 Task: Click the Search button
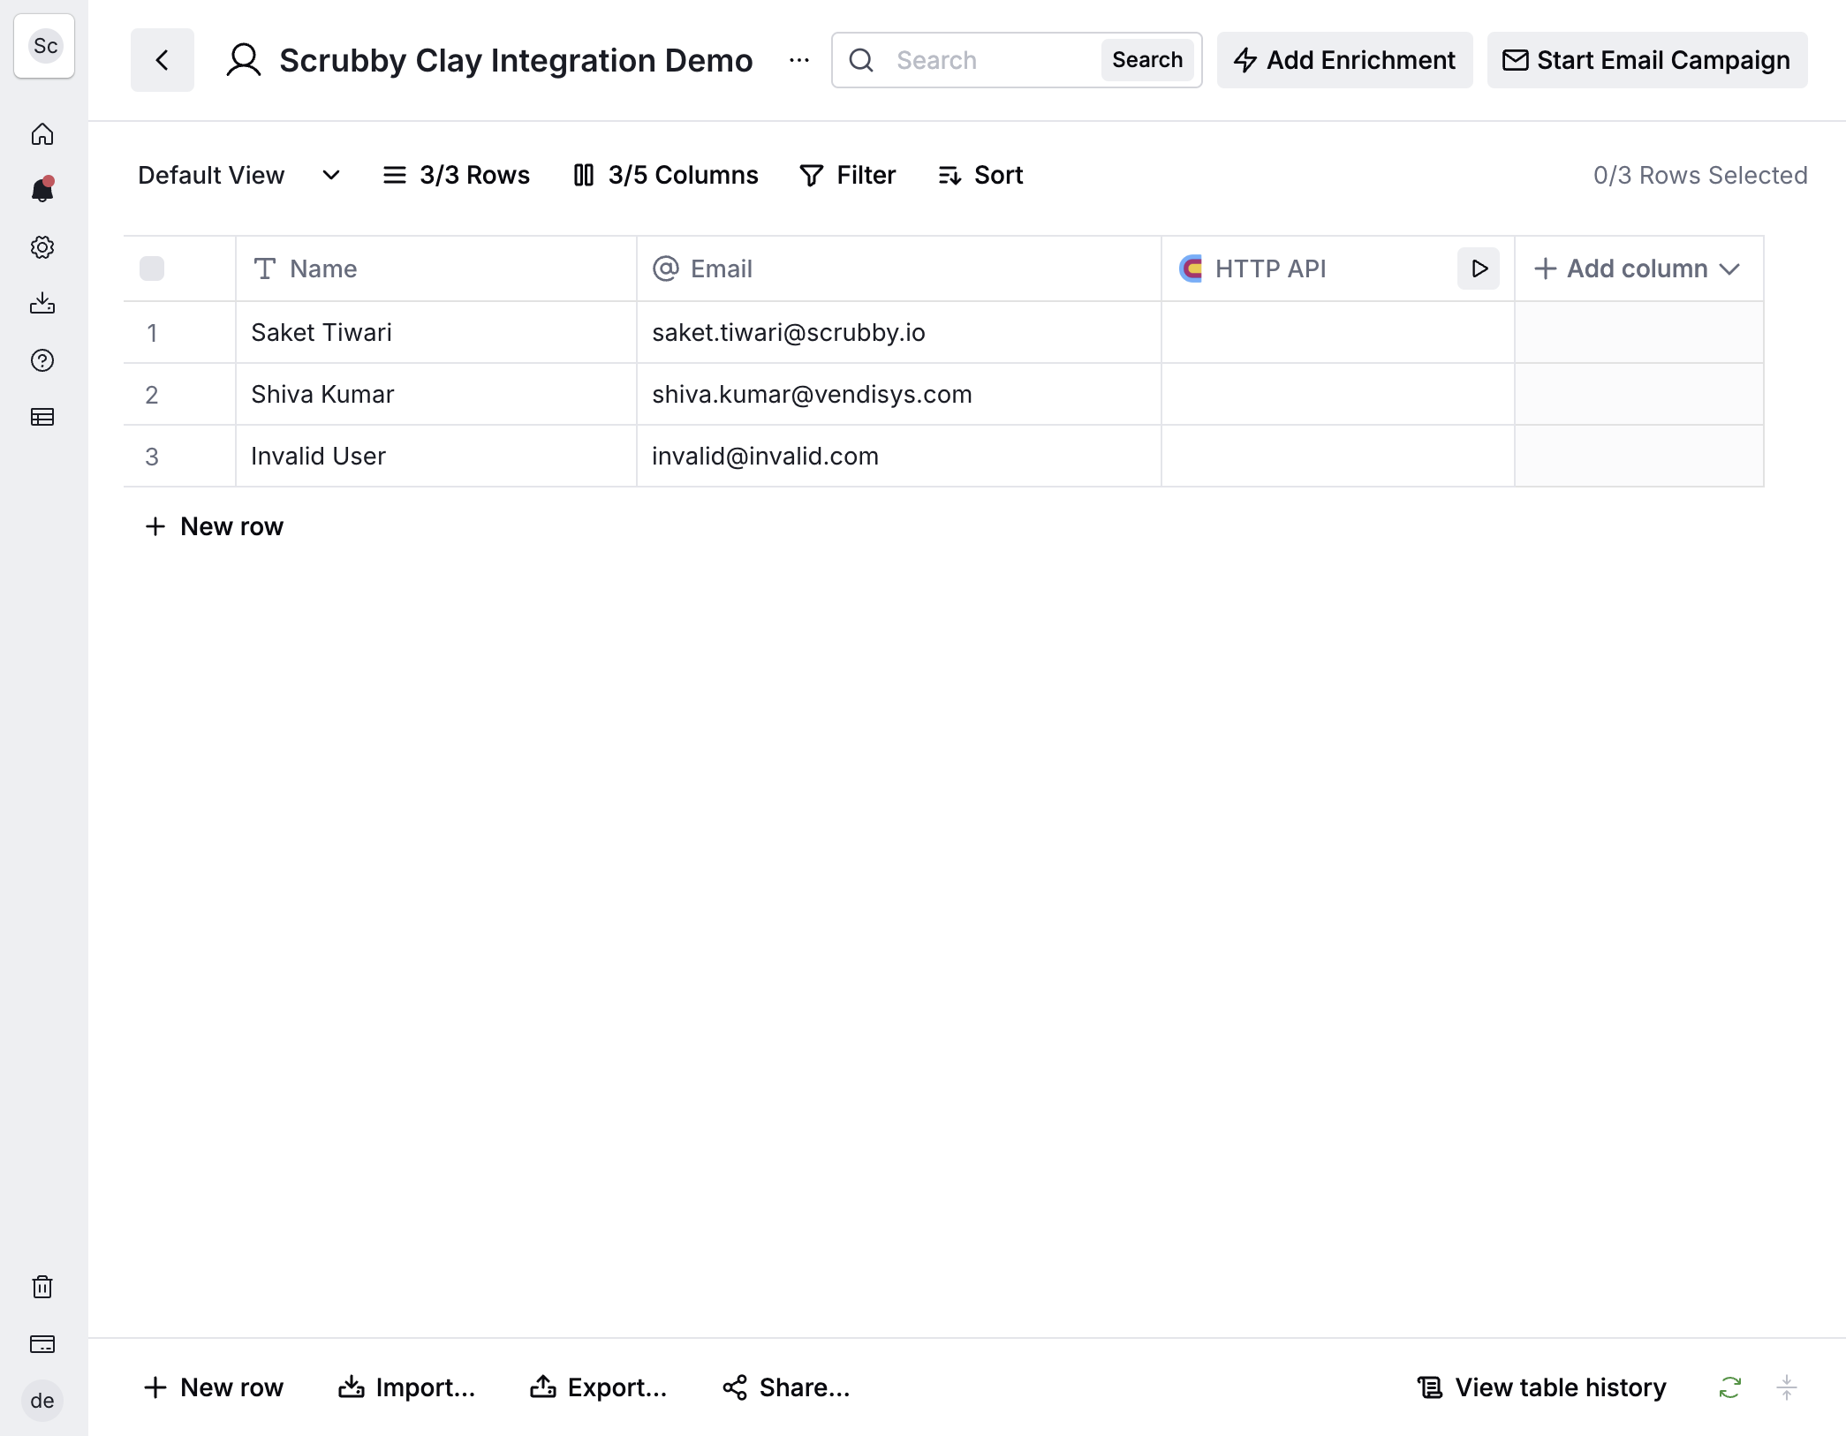(x=1147, y=60)
